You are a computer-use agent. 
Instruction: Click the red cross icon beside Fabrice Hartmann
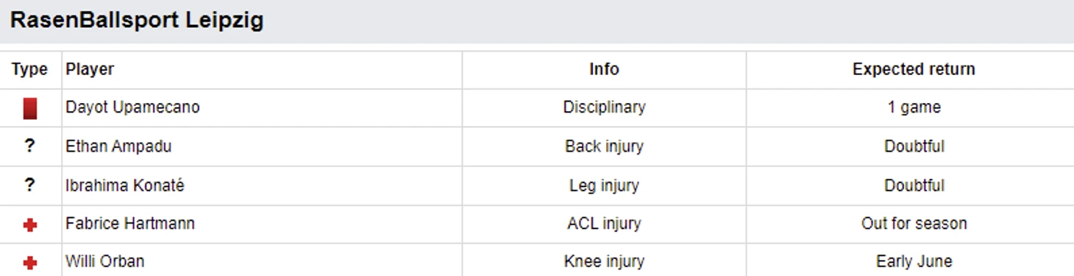29,224
